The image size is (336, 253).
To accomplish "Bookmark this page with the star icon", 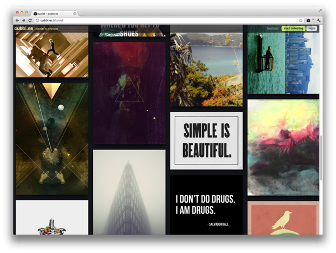I will [301, 20].
